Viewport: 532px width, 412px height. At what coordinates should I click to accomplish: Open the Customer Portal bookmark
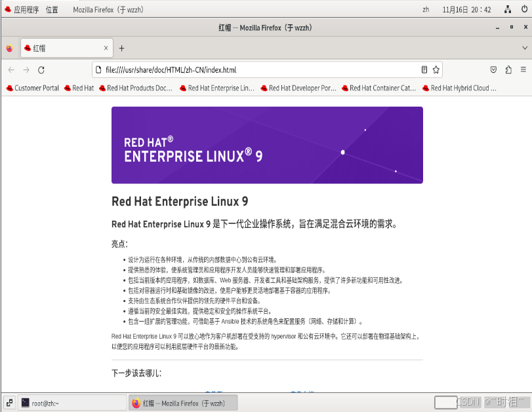click(32, 88)
